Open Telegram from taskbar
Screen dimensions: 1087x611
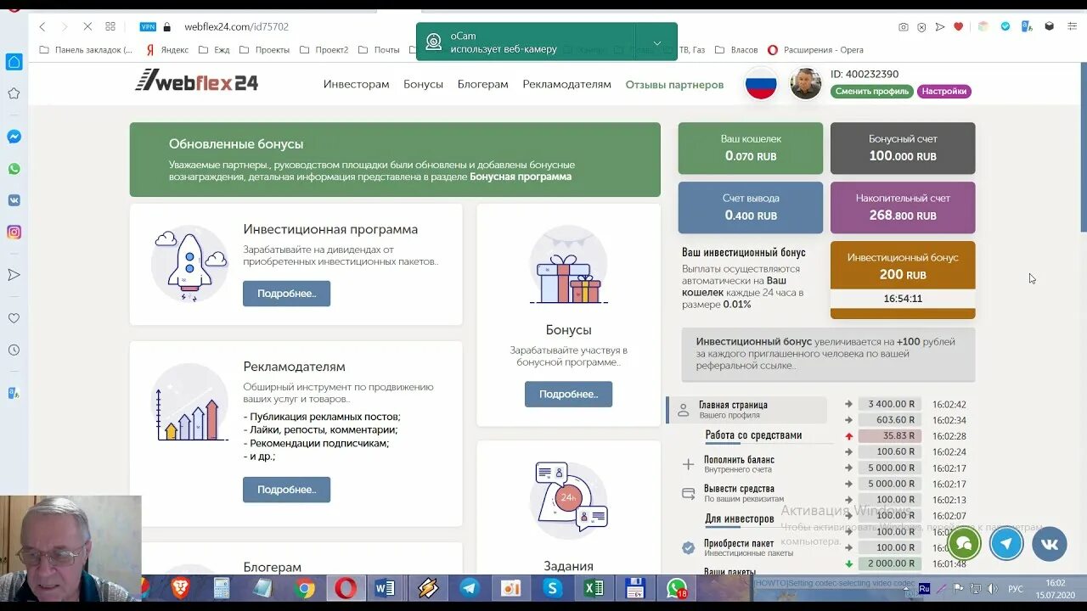point(469,588)
